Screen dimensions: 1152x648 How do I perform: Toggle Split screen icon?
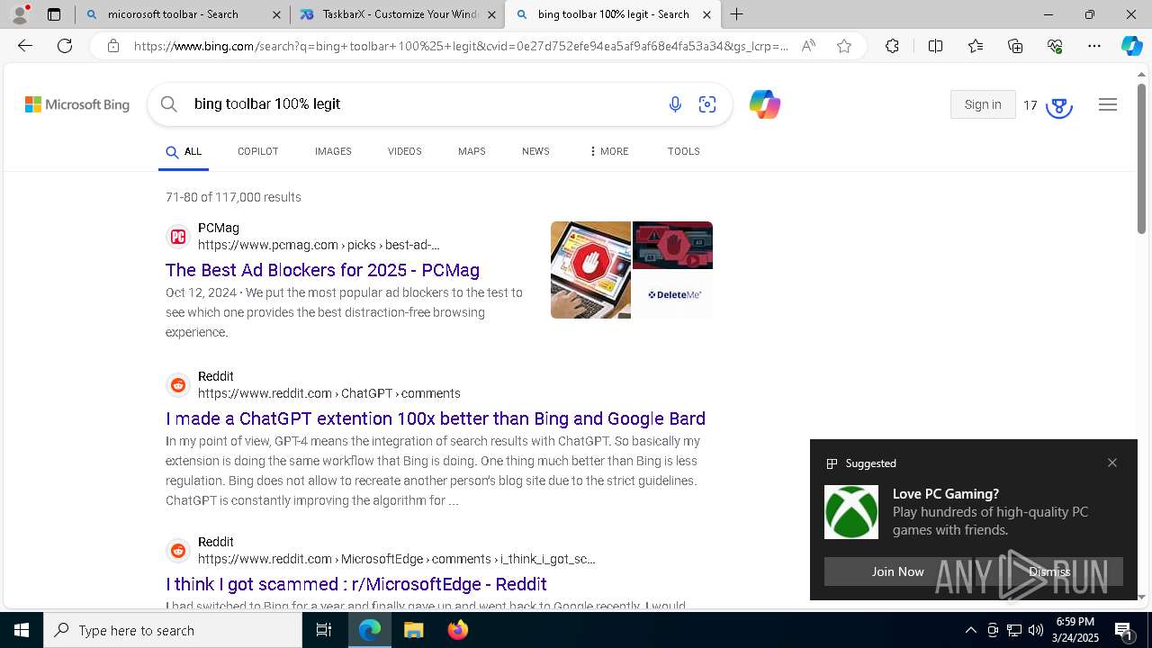coord(935,46)
